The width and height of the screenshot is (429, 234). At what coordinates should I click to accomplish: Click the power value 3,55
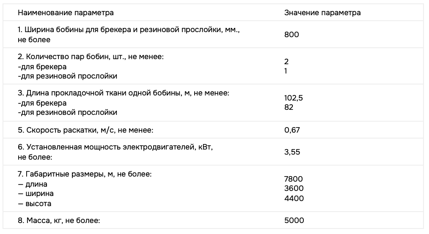(x=292, y=152)
